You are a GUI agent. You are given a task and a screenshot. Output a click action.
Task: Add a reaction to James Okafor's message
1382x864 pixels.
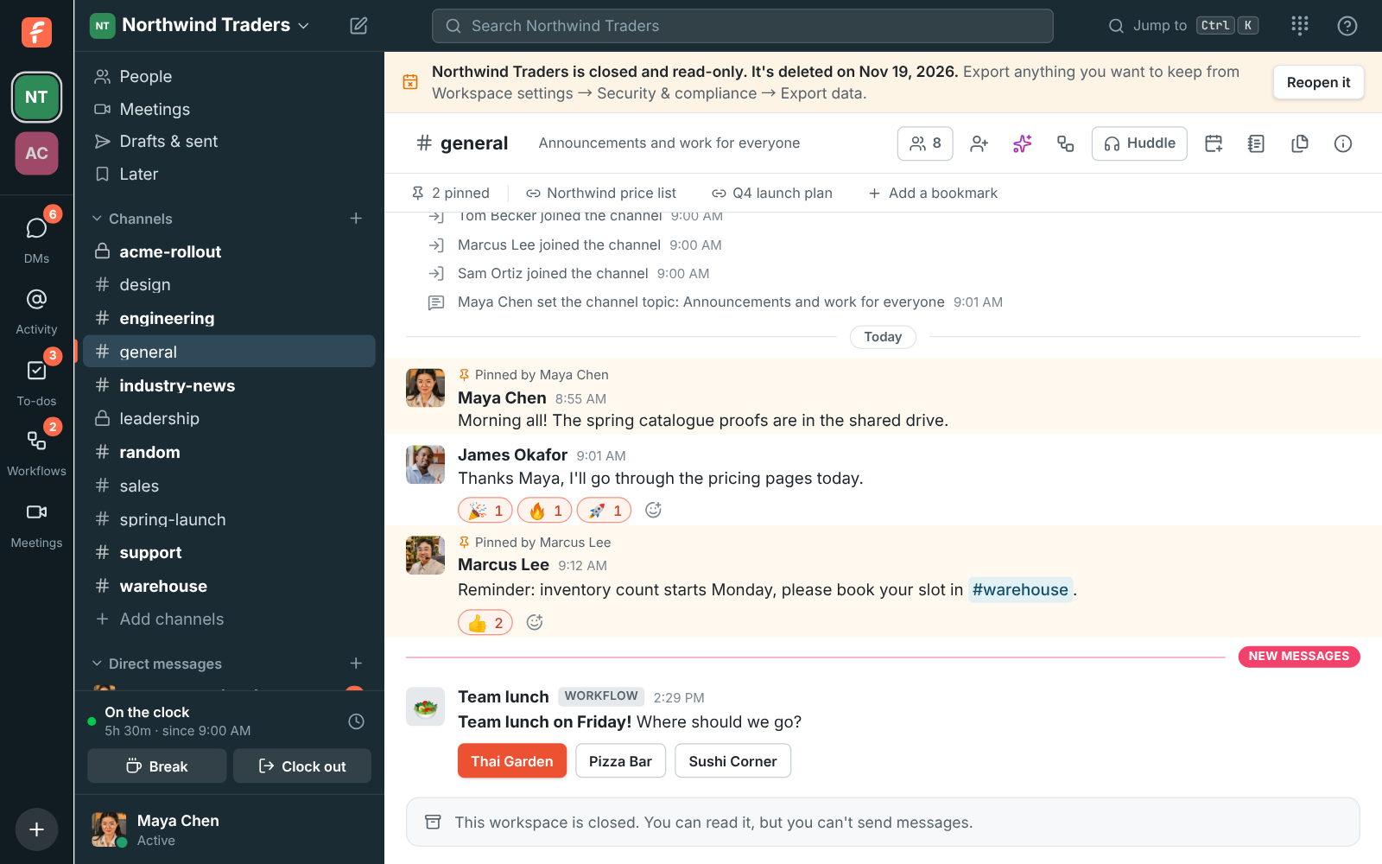point(653,511)
